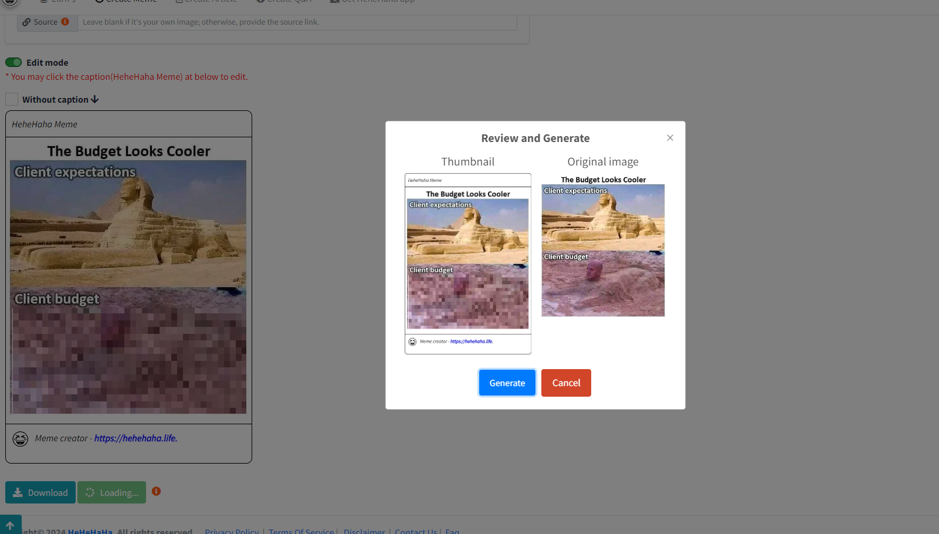The width and height of the screenshot is (939, 534).
Task: Click the laughing emoji icon near Meme creator
Action: (21, 439)
